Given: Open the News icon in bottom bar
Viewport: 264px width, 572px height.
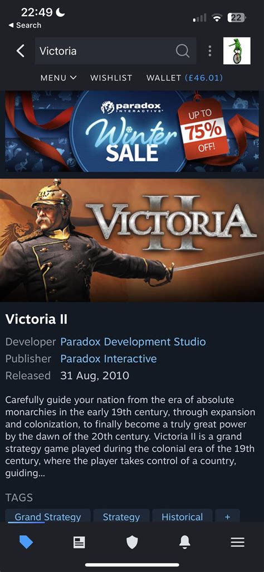Looking at the screenshot, I should [79, 542].
